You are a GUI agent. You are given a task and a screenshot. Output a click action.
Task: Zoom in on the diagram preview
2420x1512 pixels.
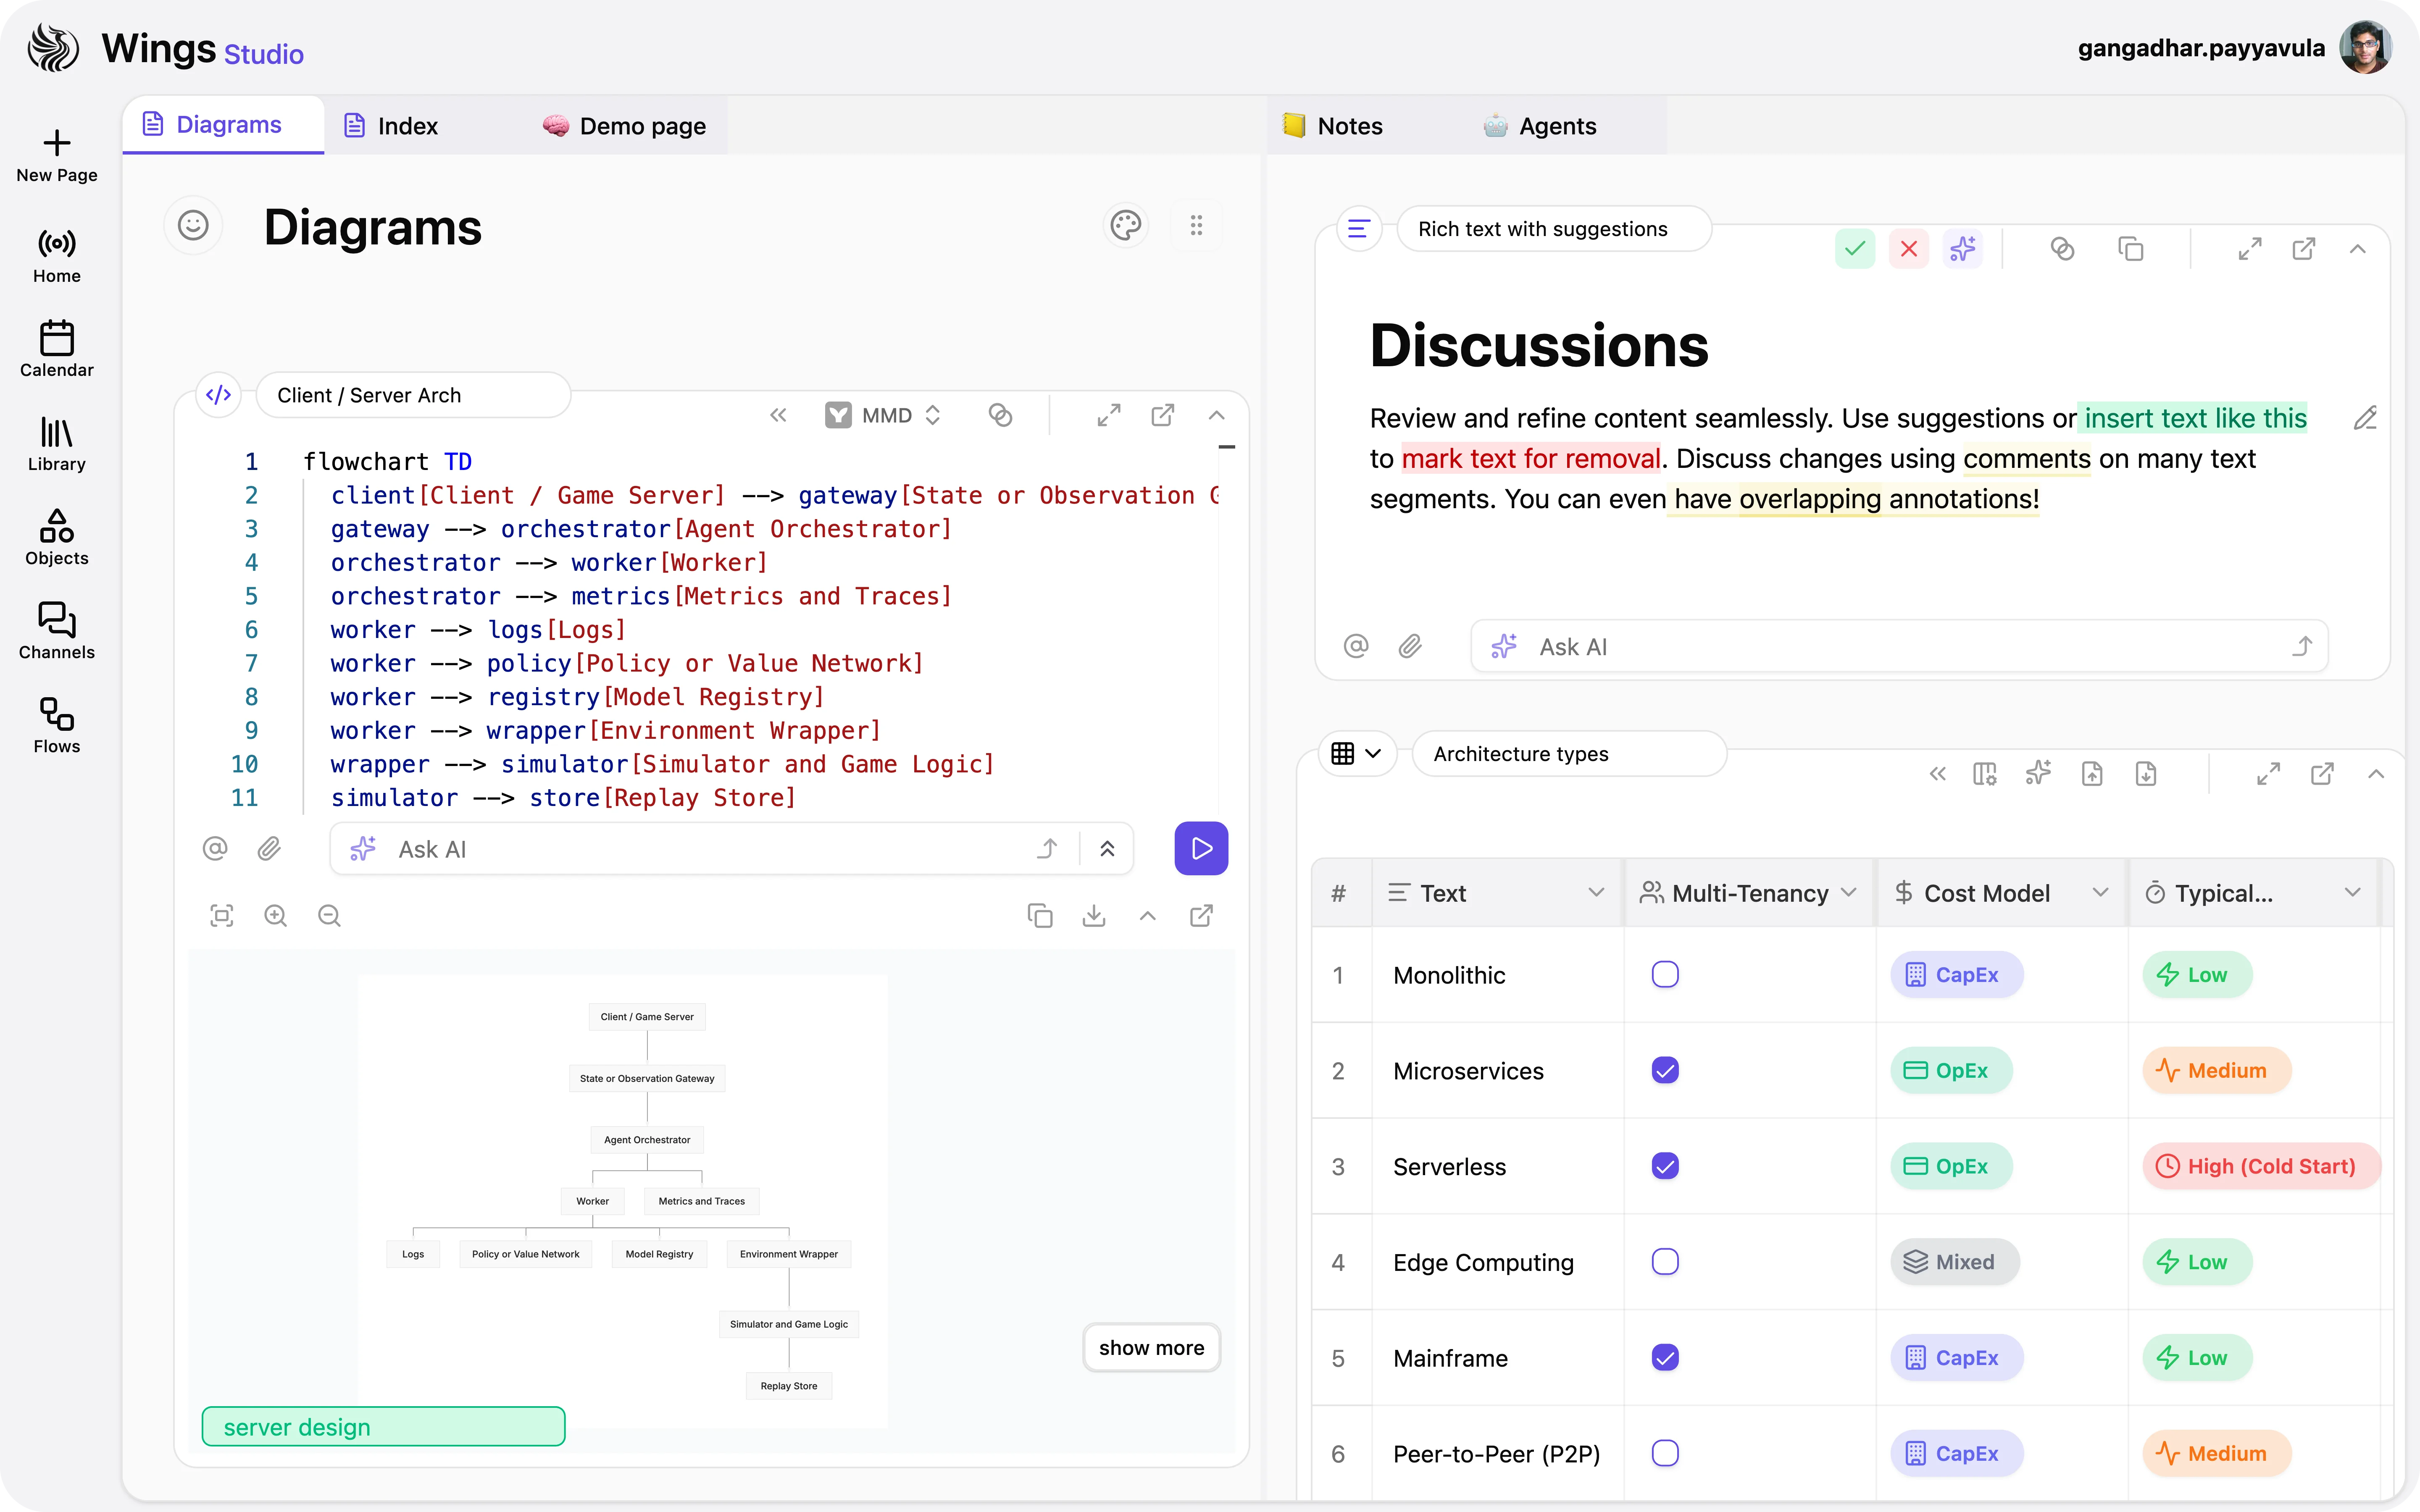click(276, 916)
